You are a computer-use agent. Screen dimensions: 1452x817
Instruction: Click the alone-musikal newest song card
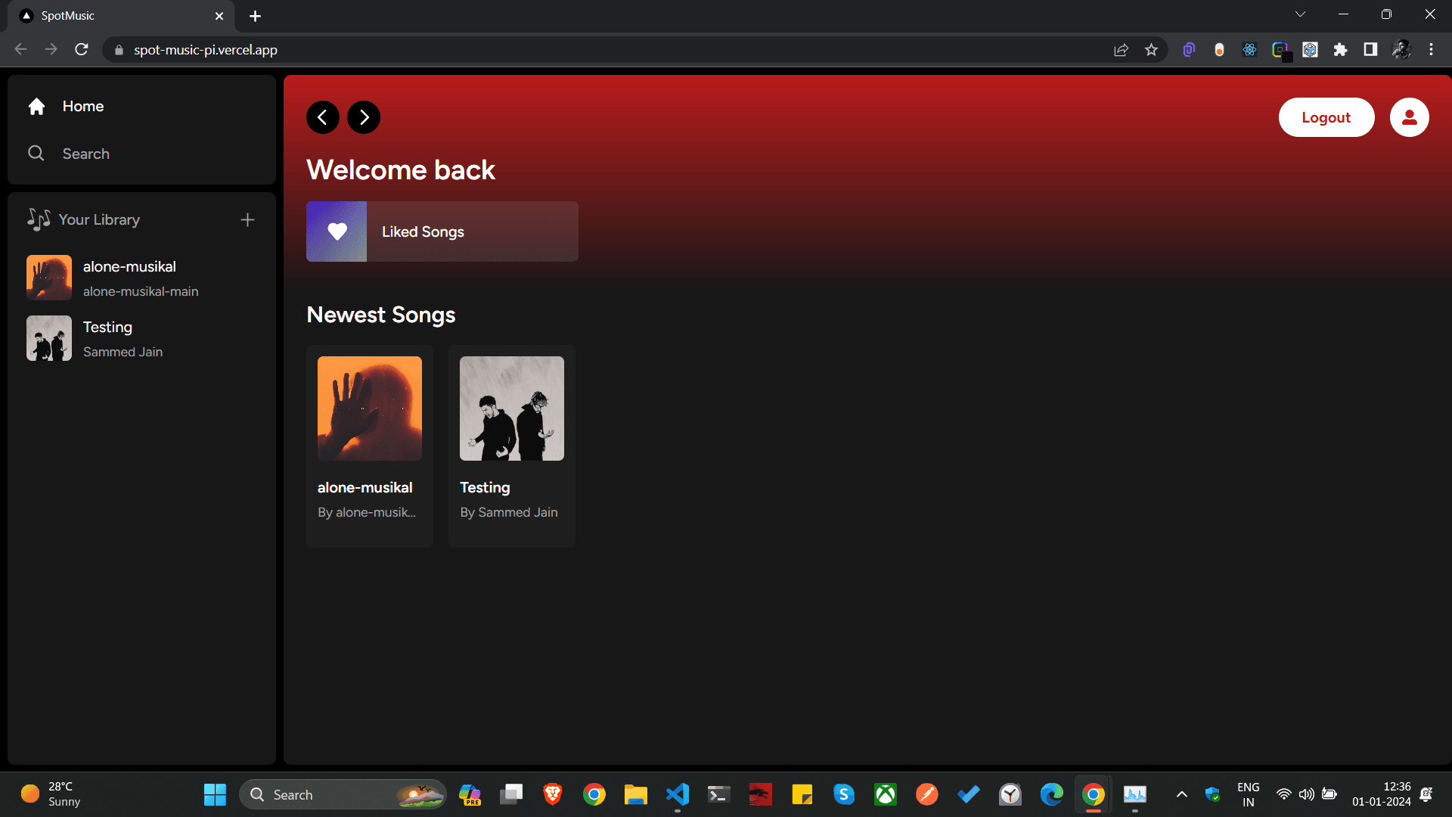coord(370,446)
